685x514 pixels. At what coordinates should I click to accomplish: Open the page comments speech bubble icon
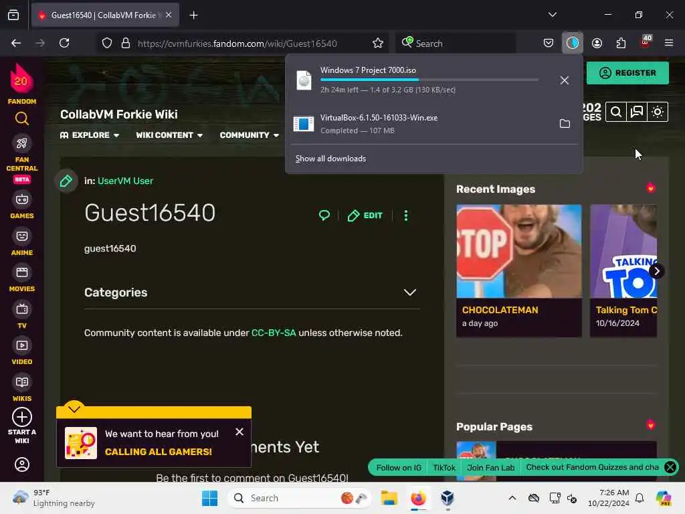coord(324,215)
